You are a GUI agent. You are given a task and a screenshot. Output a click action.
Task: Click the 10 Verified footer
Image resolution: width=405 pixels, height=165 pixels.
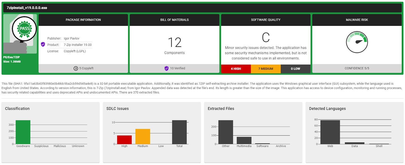174,68
